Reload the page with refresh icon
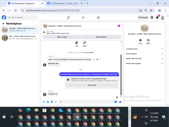Viewport: 169px width, 127px height. point(16,10)
